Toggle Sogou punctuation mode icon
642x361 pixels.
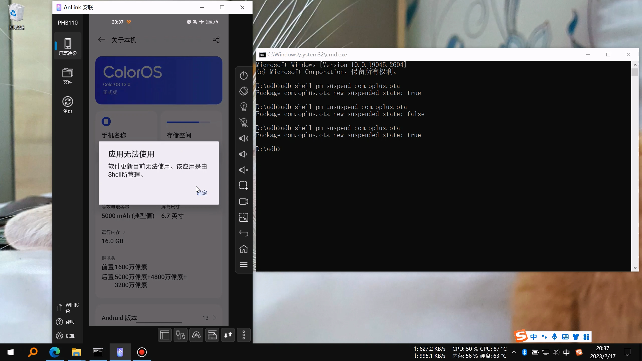544,337
